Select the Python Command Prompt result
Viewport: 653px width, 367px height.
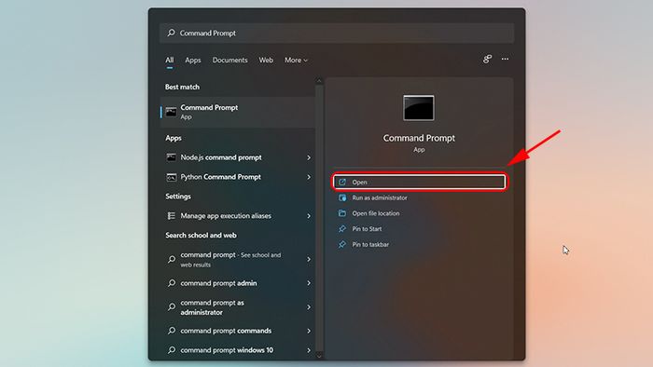237,177
